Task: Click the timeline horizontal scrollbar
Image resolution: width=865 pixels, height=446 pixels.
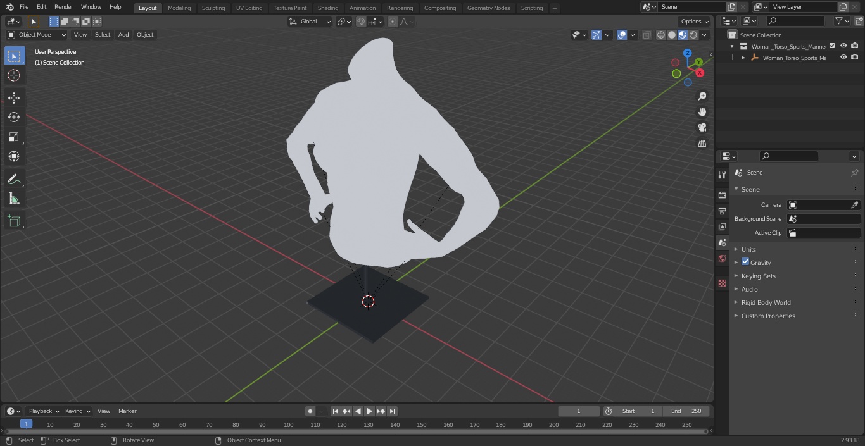Action: click(357, 431)
